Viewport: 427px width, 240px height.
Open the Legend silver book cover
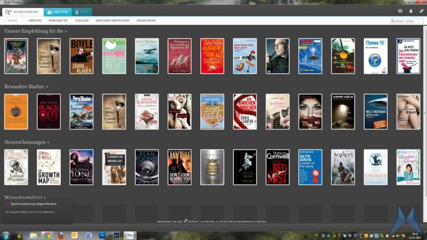click(x=212, y=167)
